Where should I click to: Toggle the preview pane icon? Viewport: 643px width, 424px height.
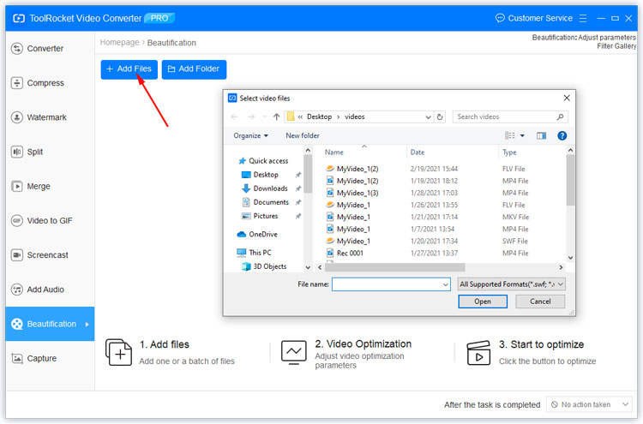pos(541,135)
